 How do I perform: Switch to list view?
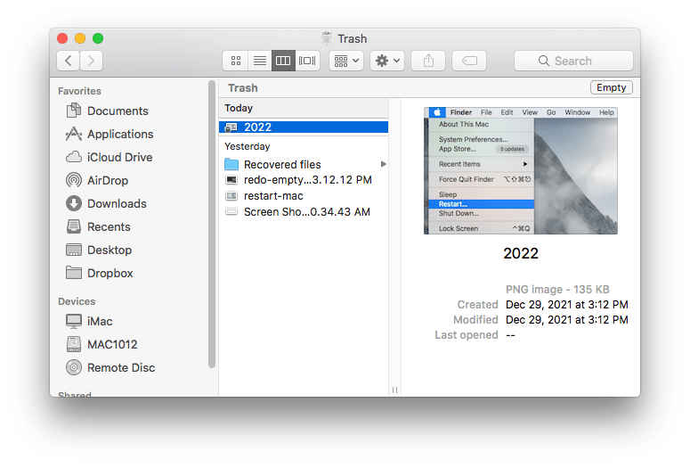(260, 61)
